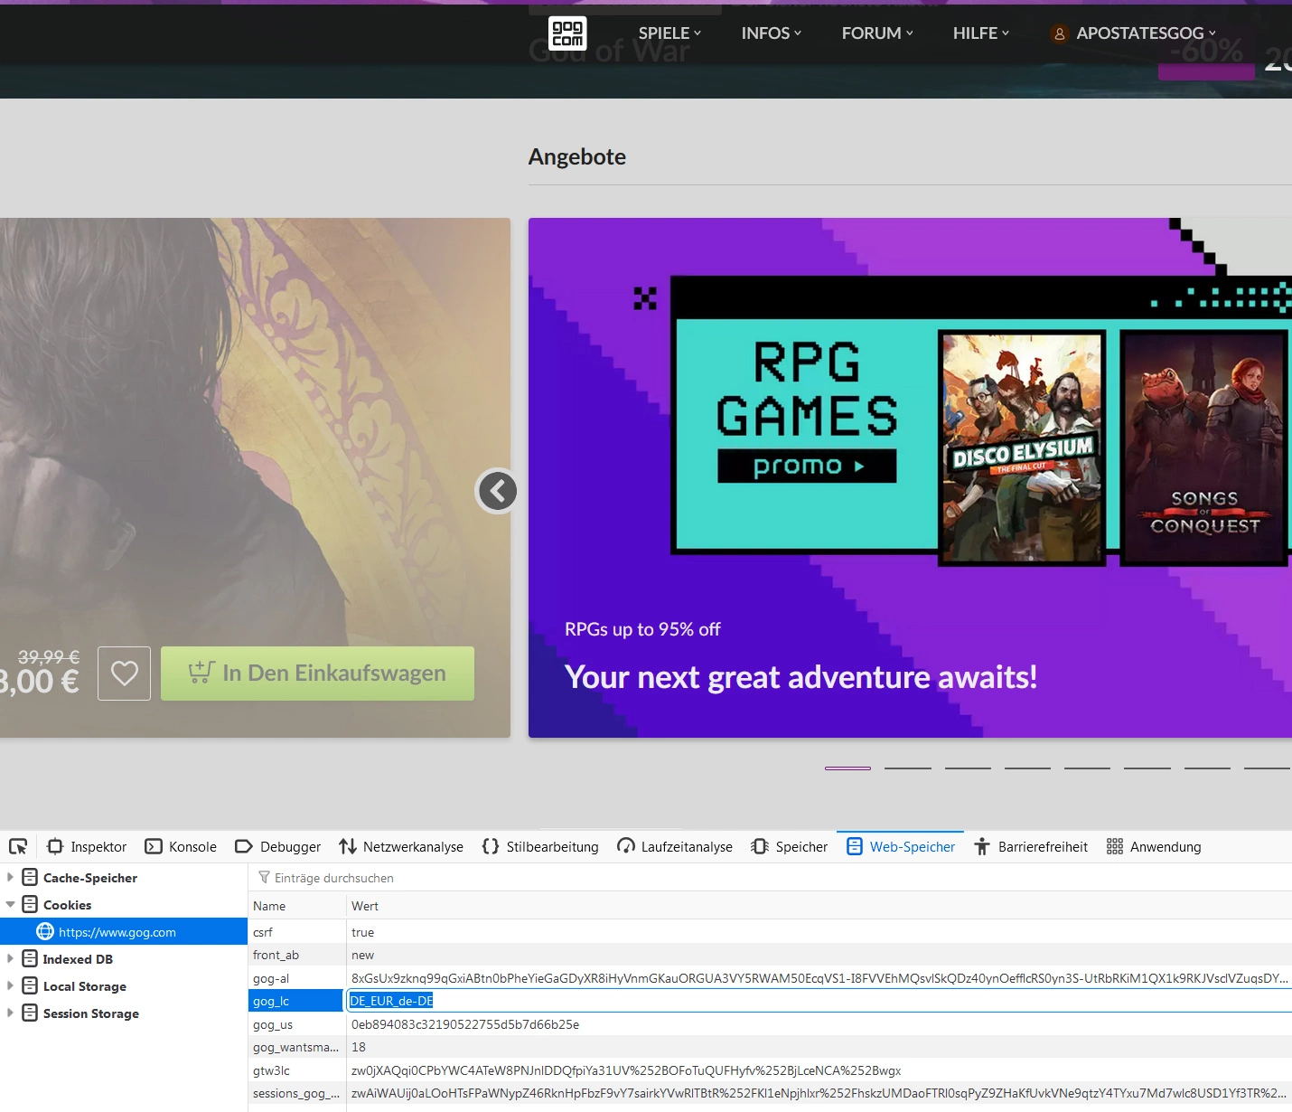
Task: Click the gog_wantsma value 18
Action: point(359,1047)
